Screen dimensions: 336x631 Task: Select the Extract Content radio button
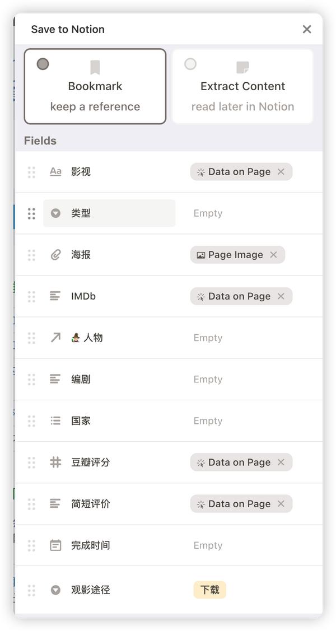[x=190, y=64]
